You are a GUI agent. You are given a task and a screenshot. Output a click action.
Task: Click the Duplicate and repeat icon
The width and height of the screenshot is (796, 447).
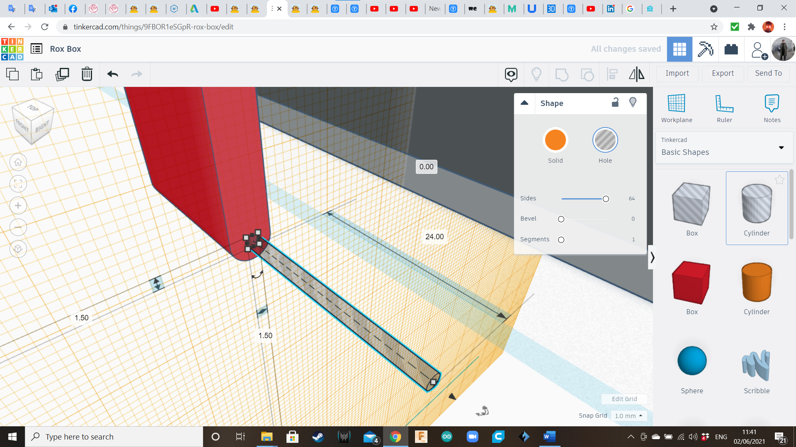62,74
